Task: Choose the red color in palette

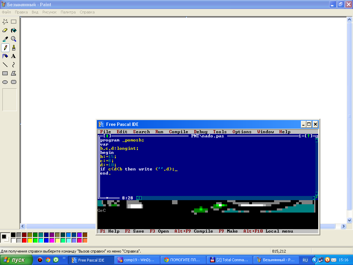Action: (x=24, y=240)
